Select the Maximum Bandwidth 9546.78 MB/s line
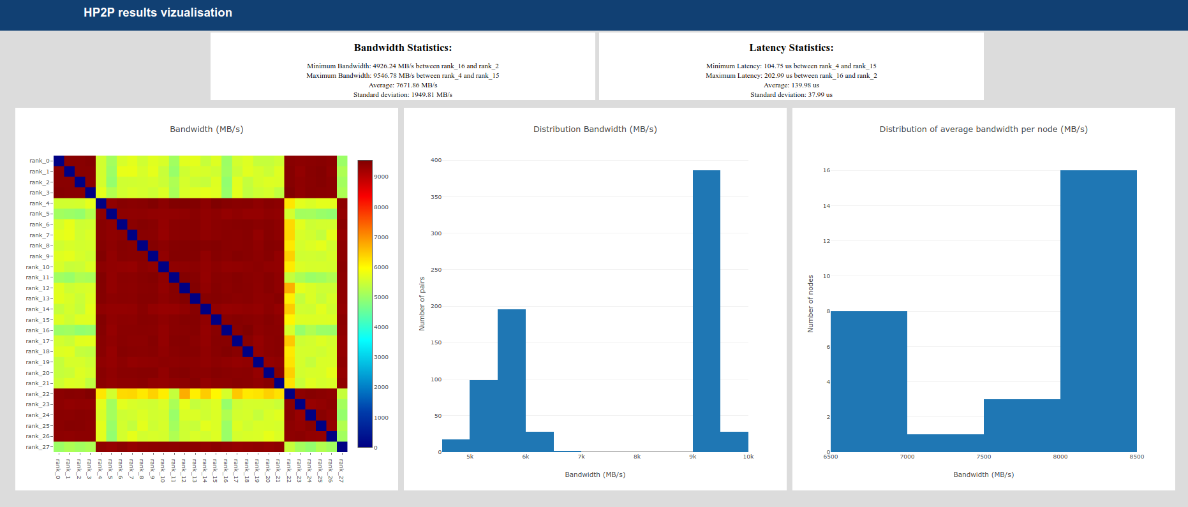 tap(403, 76)
